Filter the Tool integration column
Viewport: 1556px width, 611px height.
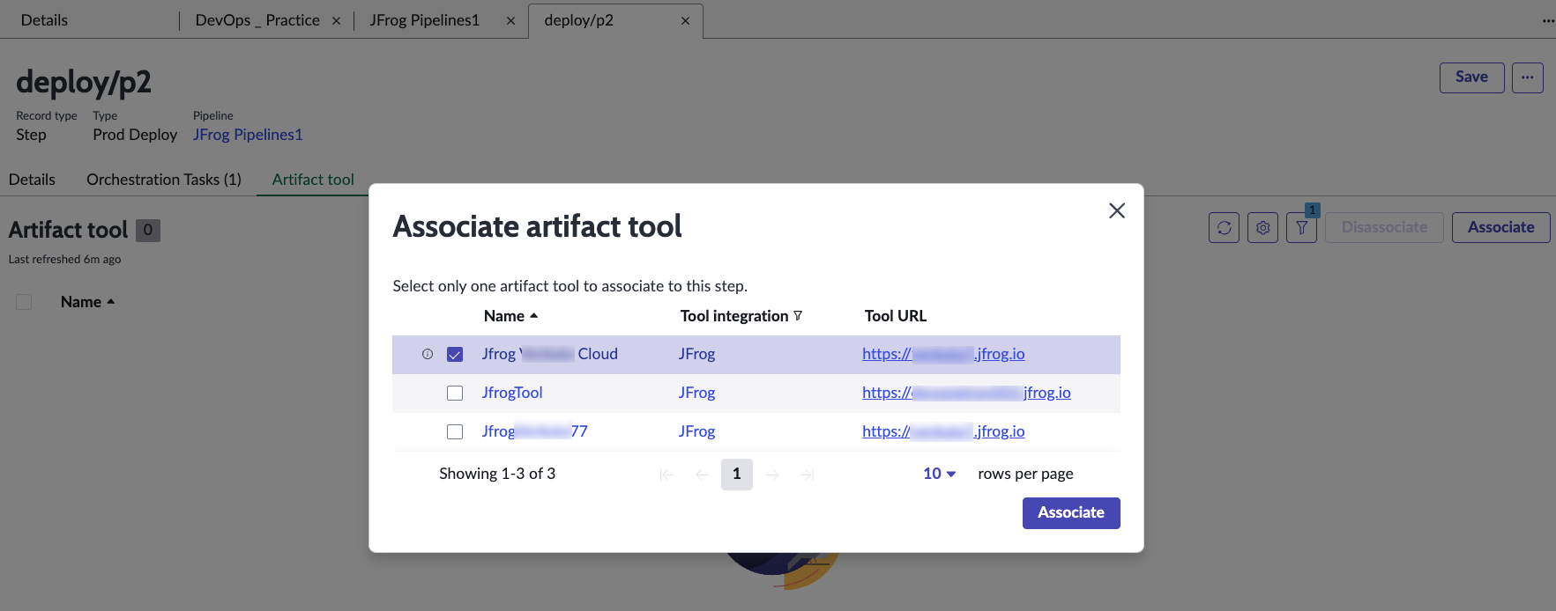click(x=798, y=315)
